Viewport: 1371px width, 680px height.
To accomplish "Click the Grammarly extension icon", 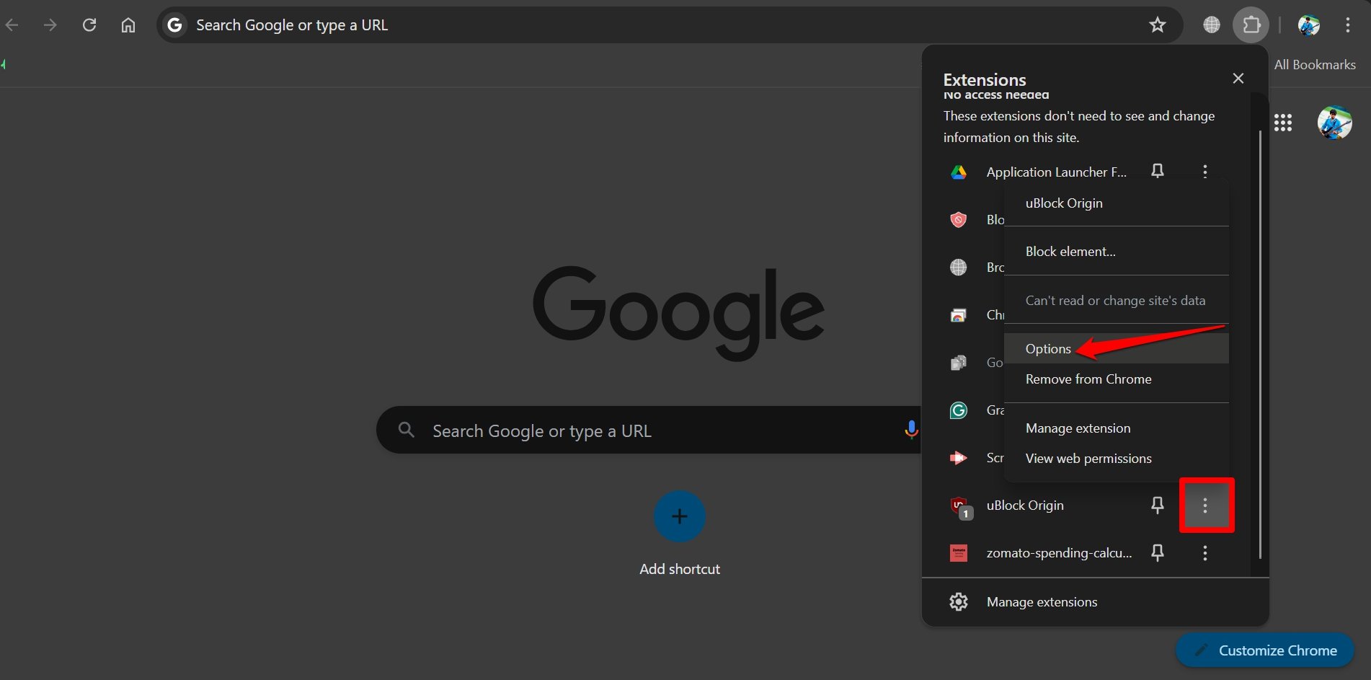I will click(x=959, y=410).
